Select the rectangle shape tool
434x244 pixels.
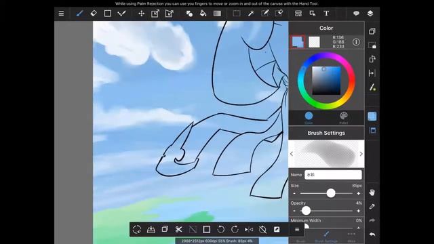[107, 14]
